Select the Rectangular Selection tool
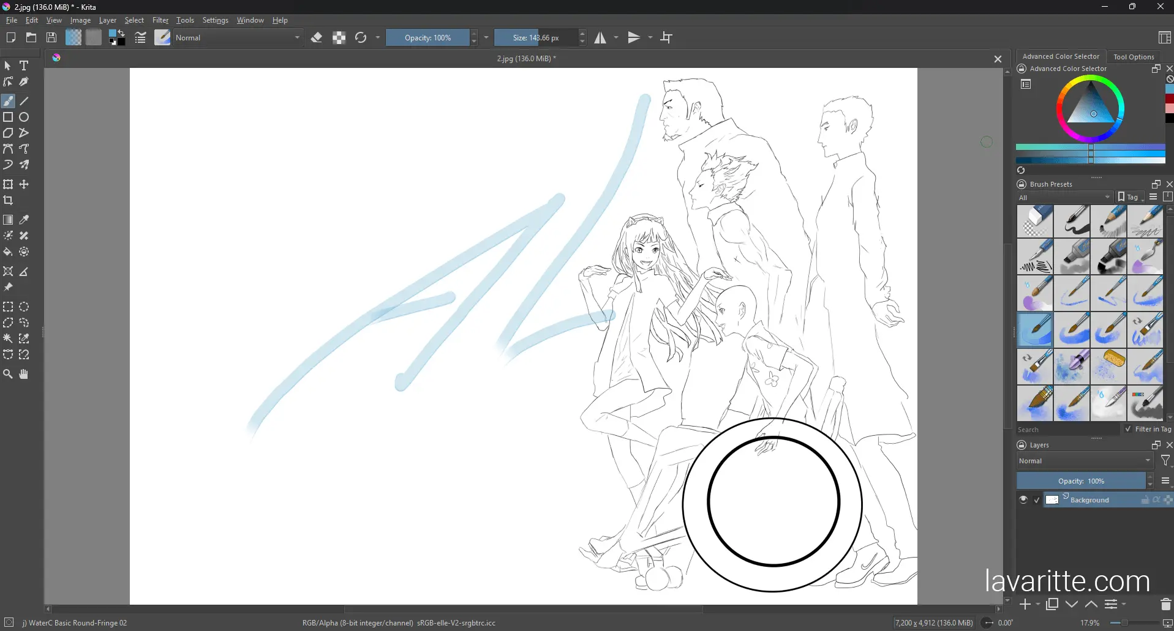 pos(8,307)
